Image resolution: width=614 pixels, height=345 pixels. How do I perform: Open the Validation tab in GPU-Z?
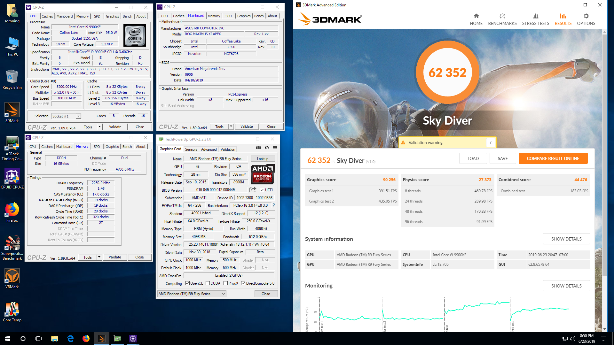tap(228, 149)
